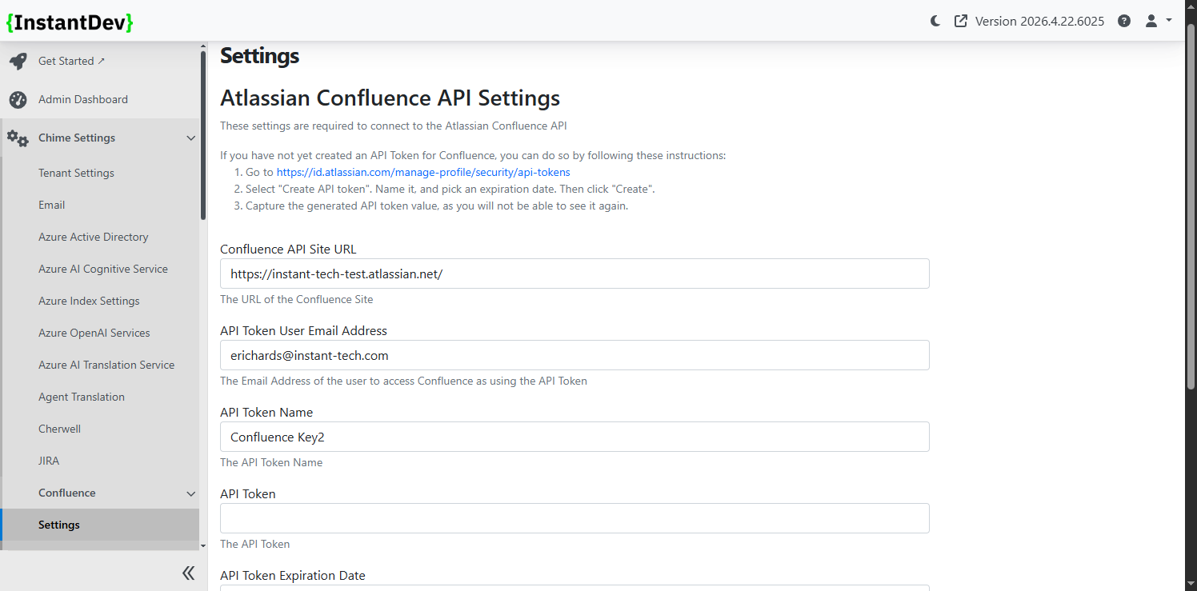
Task: Open Agent Translation settings
Action: coord(82,397)
